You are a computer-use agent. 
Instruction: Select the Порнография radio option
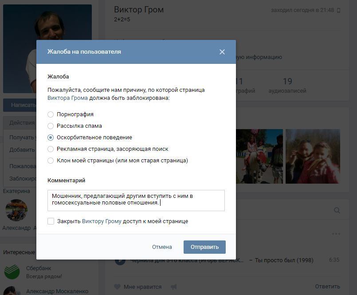click(x=51, y=114)
